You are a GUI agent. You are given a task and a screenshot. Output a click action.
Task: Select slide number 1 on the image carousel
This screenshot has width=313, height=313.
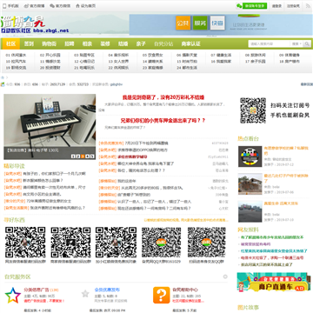coord(73,156)
